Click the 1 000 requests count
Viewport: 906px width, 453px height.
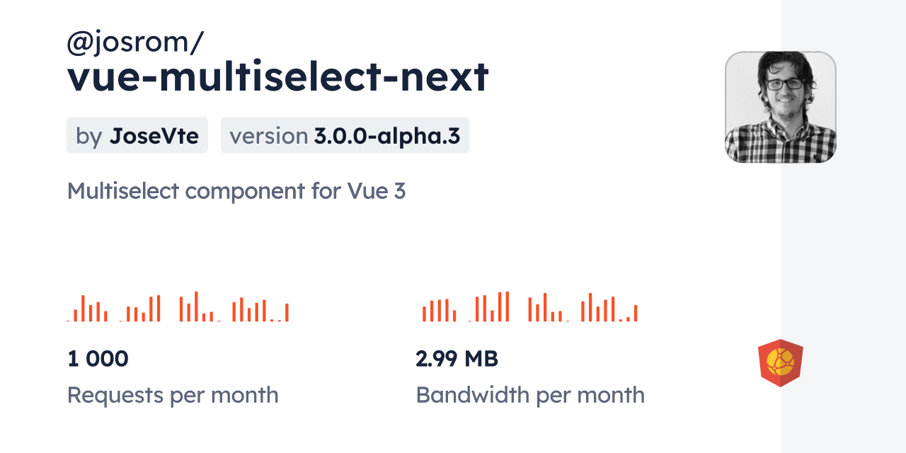pyautogui.click(x=98, y=359)
